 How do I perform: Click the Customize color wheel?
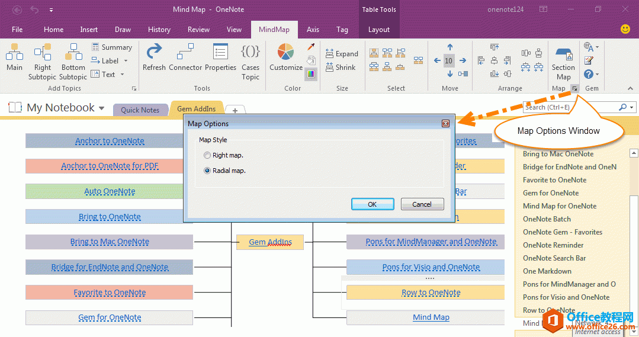point(286,58)
